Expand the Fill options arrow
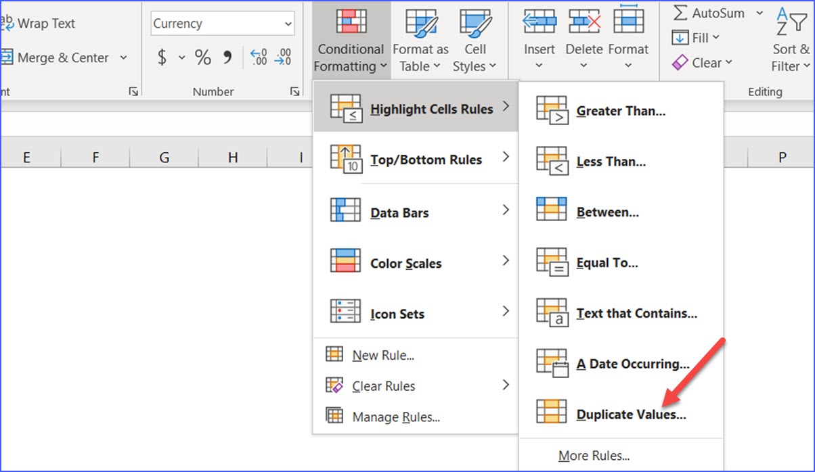 [715, 38]
